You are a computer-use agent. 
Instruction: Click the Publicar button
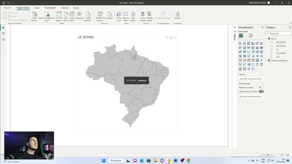(177, 15)
